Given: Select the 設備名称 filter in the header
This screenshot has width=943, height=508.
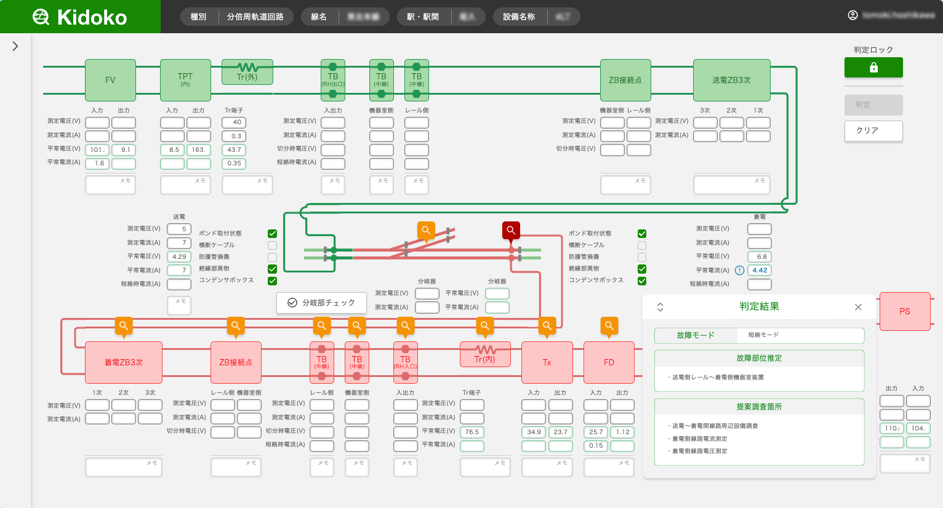Looking at the screenshot, I should click(519, 17).
